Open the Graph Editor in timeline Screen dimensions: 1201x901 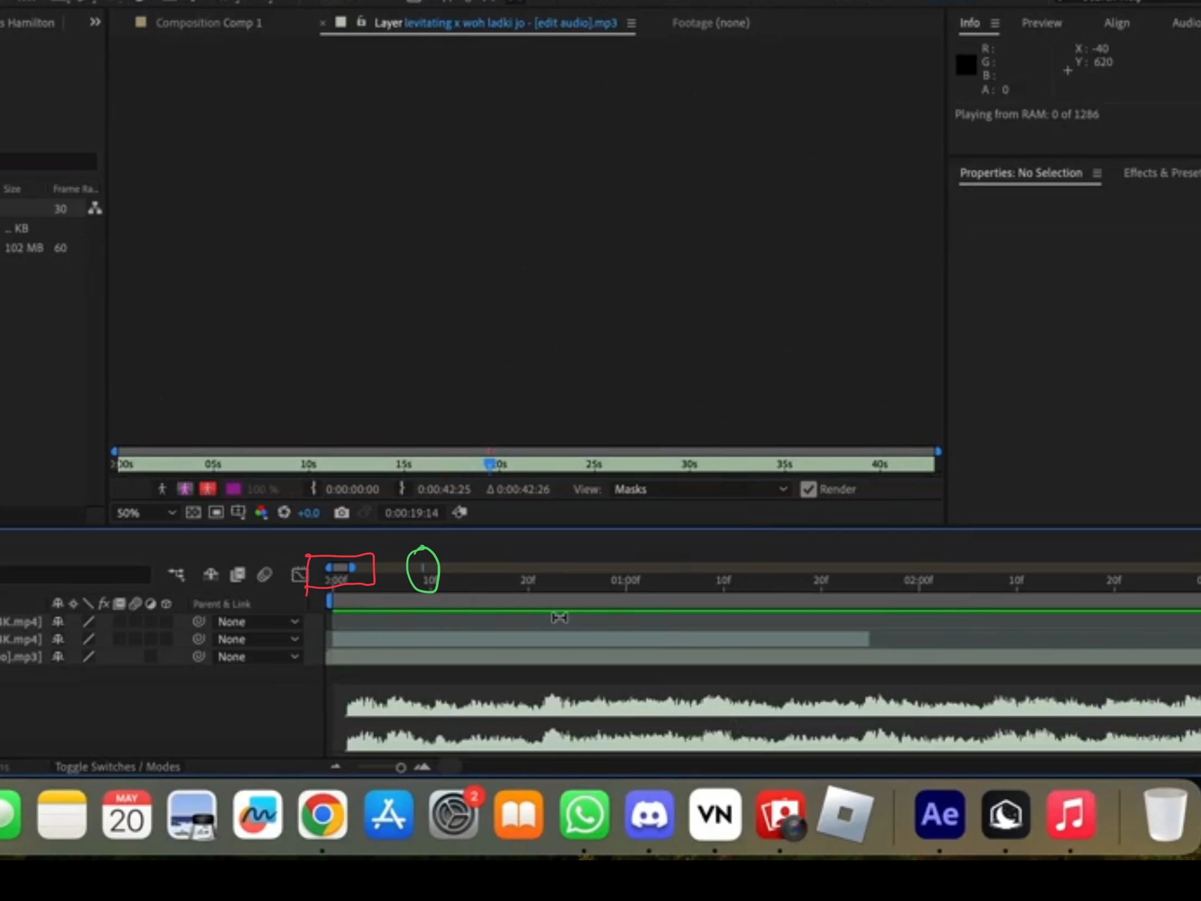coord(299,574)
